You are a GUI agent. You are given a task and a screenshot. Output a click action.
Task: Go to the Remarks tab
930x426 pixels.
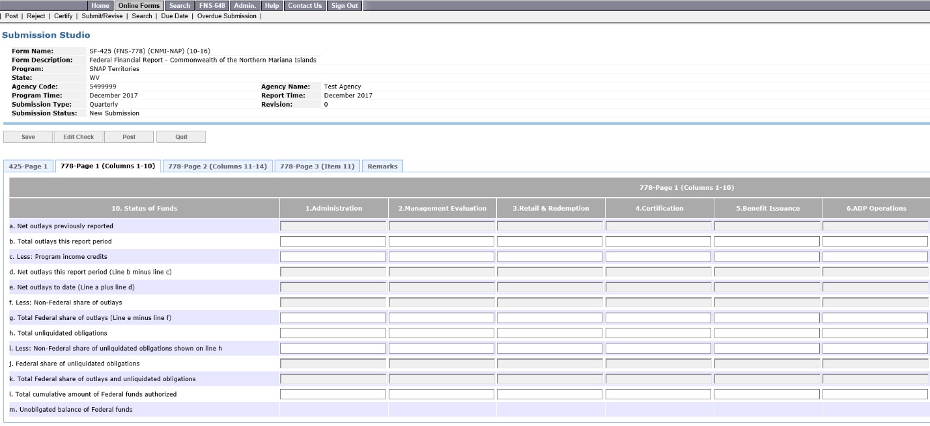click(382, 166)
